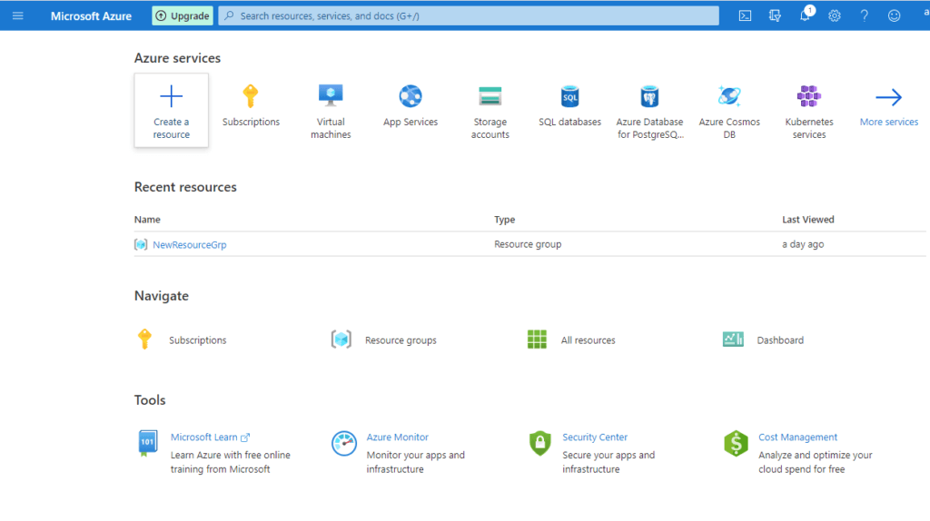Screen dimensions: 930x521
Task: Click Kubernetes services label text
Action: 809,128
